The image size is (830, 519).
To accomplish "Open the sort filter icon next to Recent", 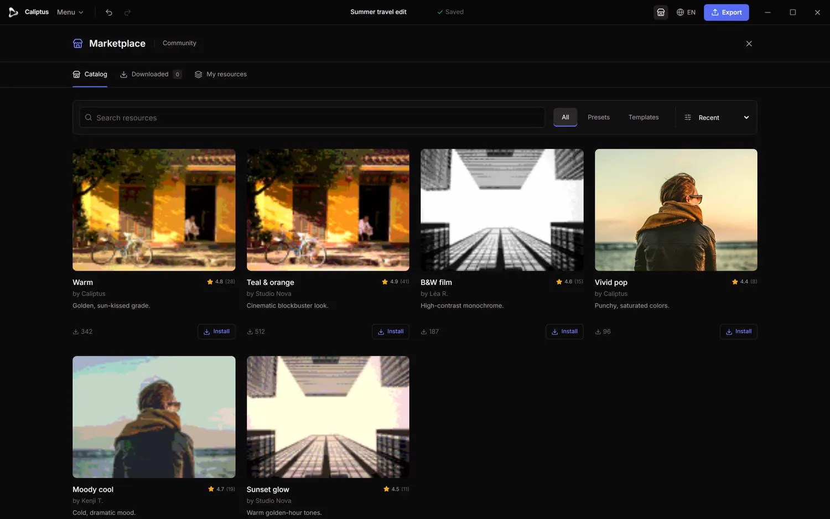I will click(688, 117).
